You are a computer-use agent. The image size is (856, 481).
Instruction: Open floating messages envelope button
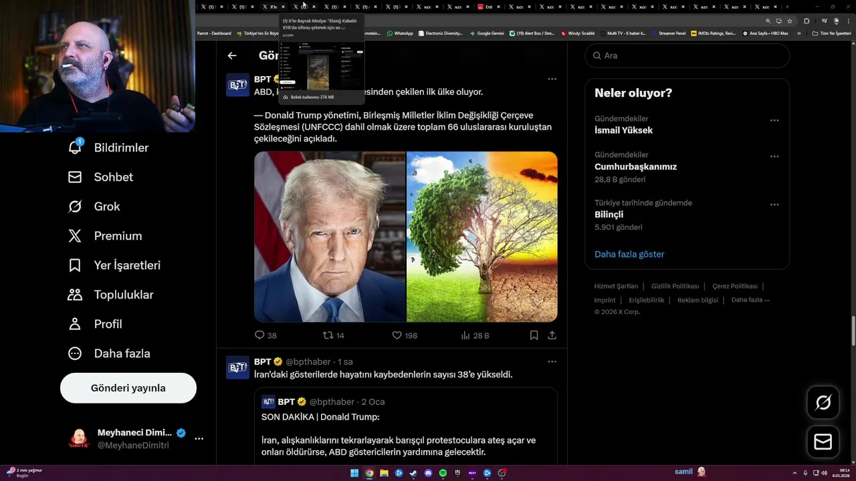coord(823,442)
